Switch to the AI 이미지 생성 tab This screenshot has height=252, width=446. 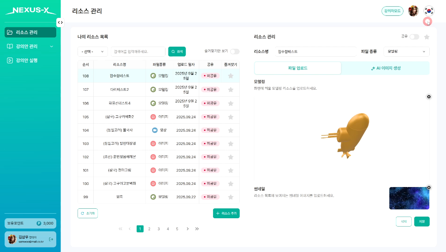click(386, 68)
